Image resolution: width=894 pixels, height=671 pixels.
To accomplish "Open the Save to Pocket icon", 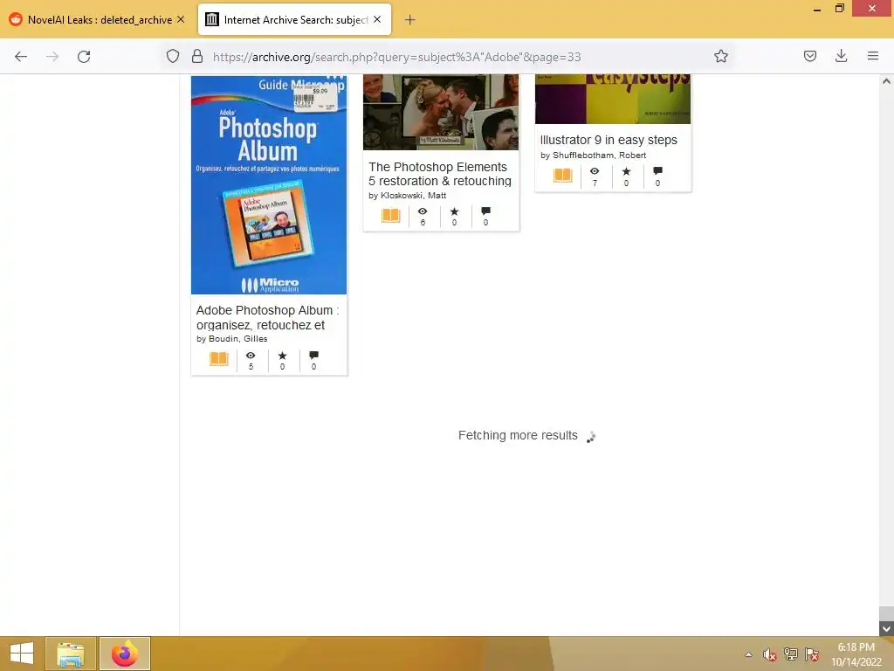I will tap(809, 57).
